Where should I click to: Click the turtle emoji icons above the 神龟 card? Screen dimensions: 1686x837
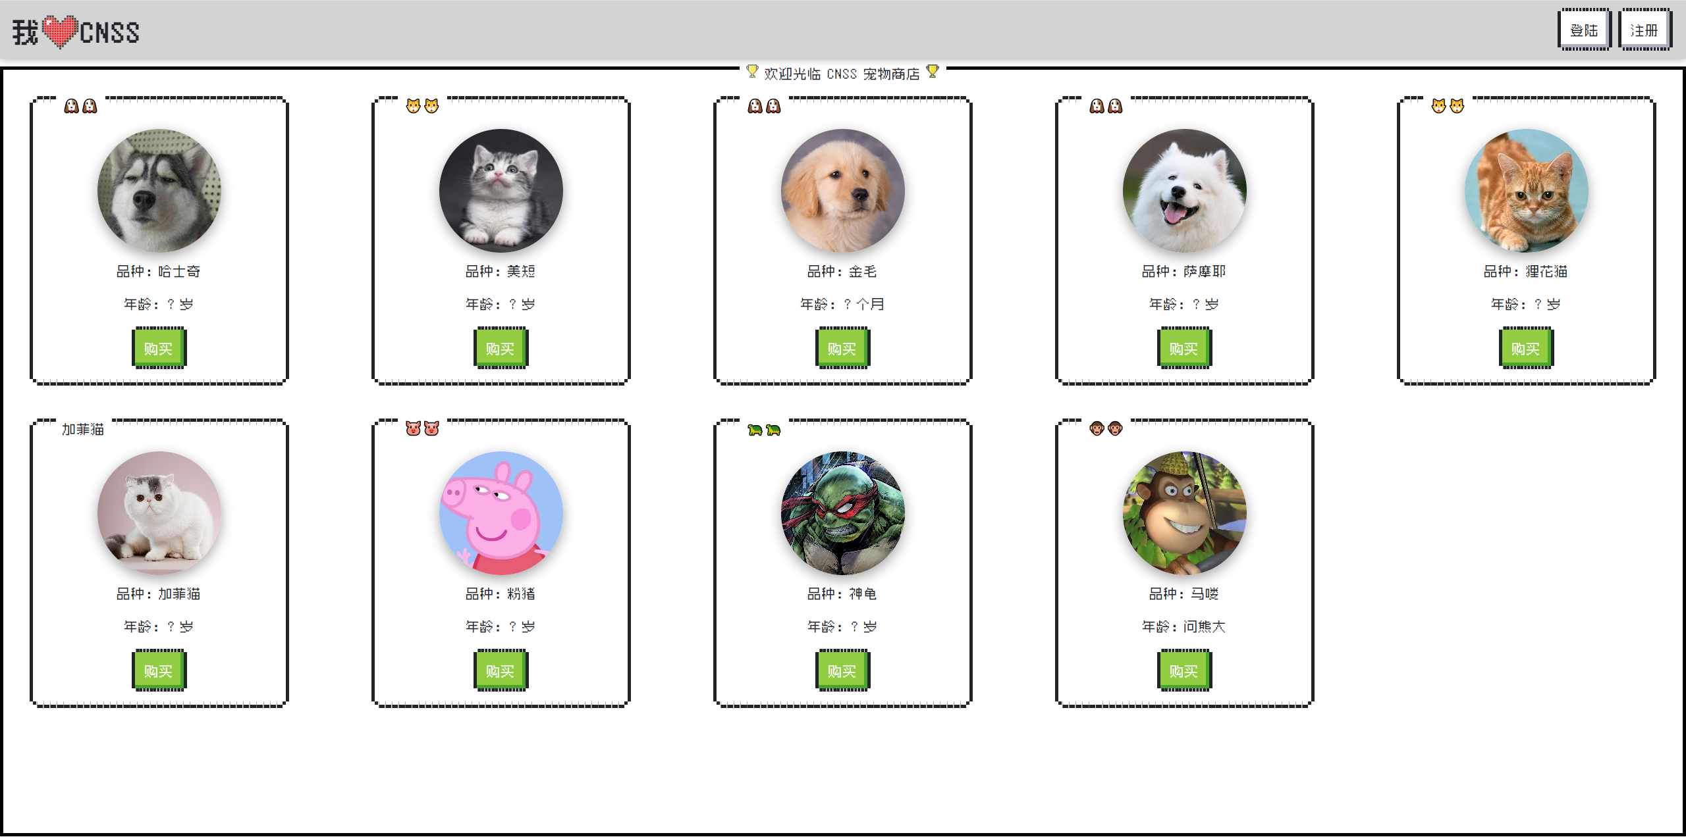point(764,430)
